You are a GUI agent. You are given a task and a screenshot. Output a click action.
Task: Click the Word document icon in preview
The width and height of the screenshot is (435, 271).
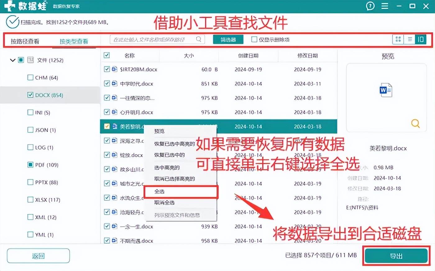[386, 90]
